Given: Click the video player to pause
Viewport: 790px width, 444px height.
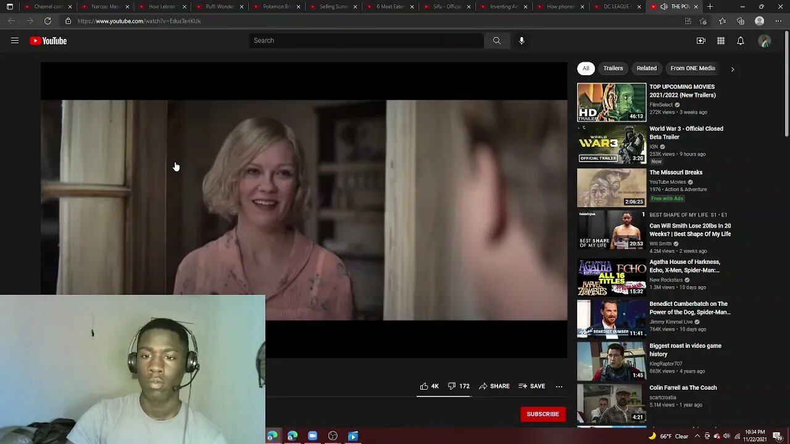Looking at the screenshot, I should (304, 210).
